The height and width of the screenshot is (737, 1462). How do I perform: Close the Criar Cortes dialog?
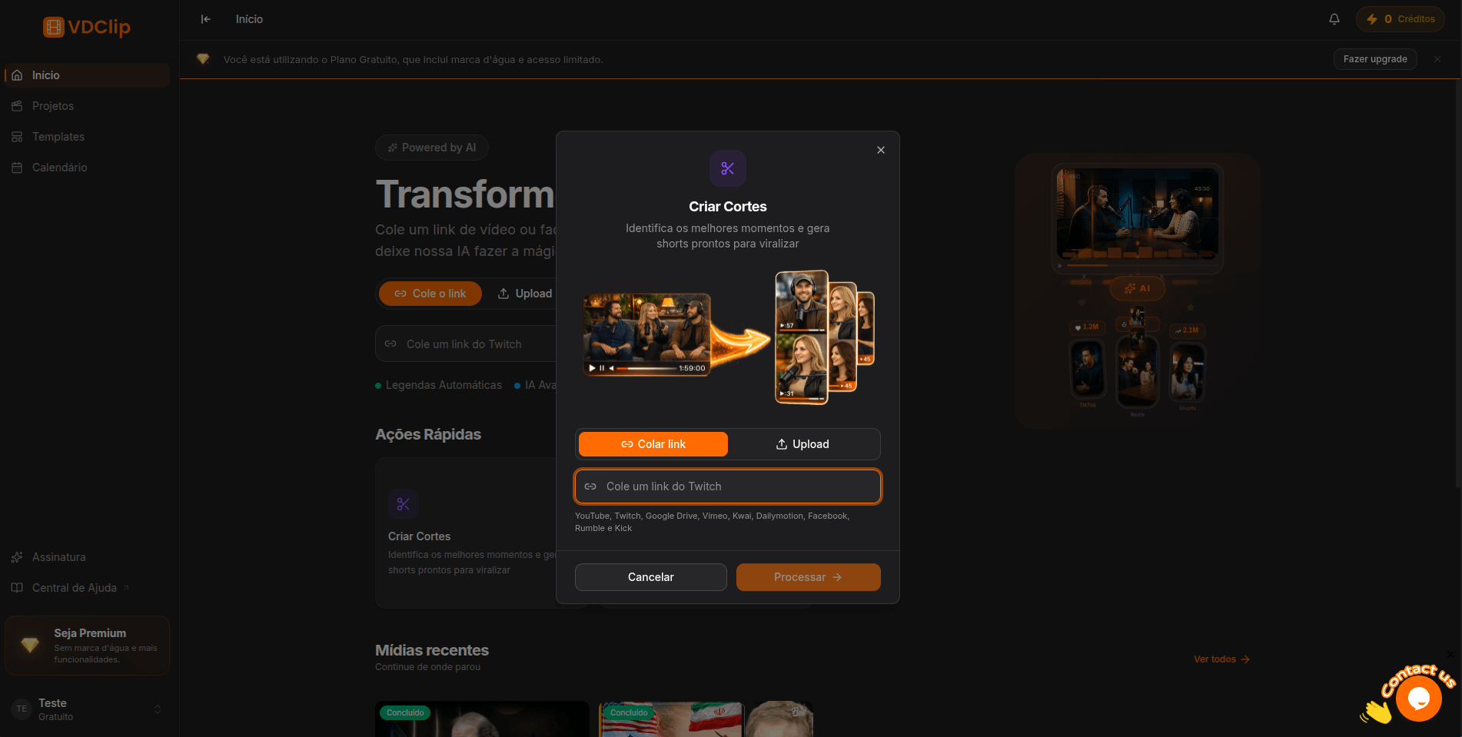pyautogui.click(x=881, y=150)
